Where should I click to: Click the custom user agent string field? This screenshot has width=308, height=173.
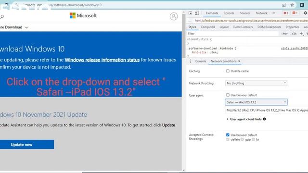click(x=266, y=110)
